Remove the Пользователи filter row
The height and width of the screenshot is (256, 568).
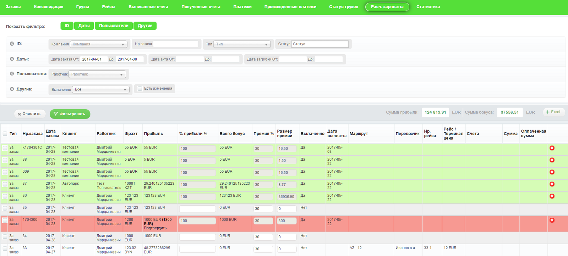pos(12,74)
